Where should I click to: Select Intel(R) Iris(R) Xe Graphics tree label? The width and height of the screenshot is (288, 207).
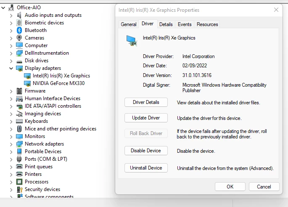(61, 76)
